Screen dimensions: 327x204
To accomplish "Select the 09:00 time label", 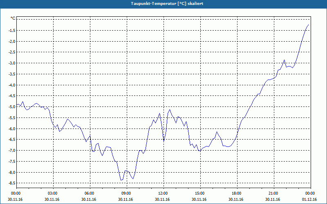I will click(126, 193).
